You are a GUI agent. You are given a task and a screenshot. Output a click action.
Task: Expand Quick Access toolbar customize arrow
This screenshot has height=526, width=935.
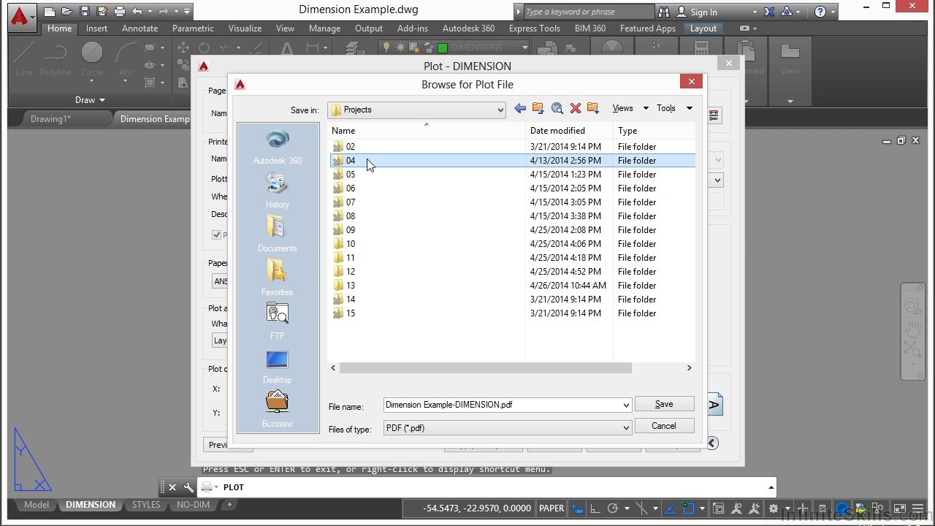[x=187, y=12]
